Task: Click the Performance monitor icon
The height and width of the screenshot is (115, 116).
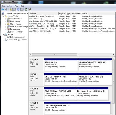Action: (8, 29)
